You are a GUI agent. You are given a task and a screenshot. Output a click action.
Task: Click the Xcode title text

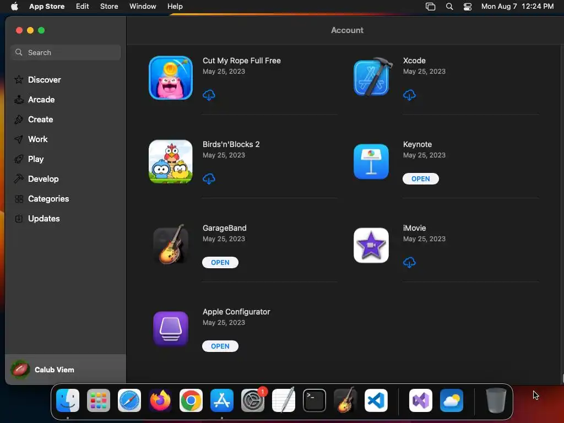point(414,61)
